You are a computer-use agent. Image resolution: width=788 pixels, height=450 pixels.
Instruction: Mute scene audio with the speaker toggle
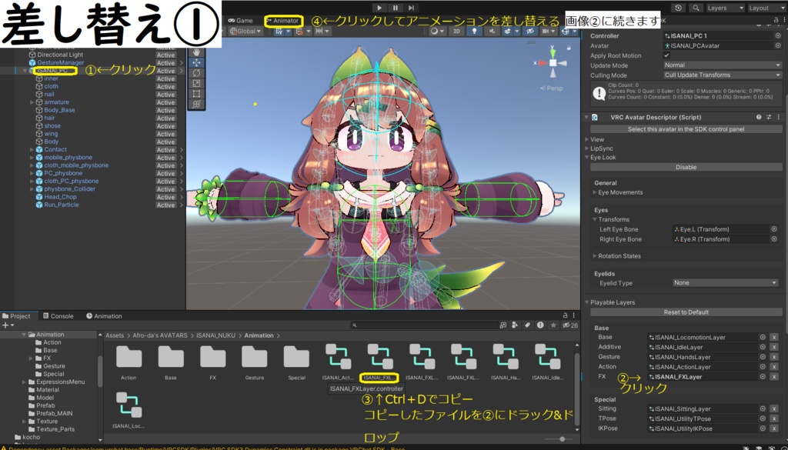[x=493, y=31]
